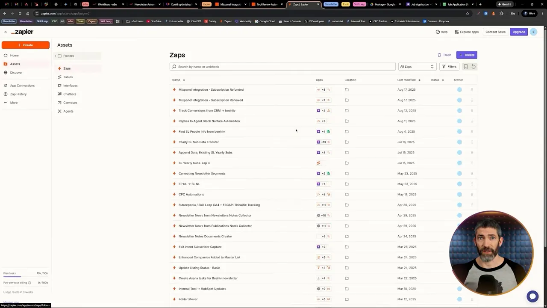547x308 pixels.
Task: Click owner avatar for Find SL People Info
Action: tap(459, 132)
